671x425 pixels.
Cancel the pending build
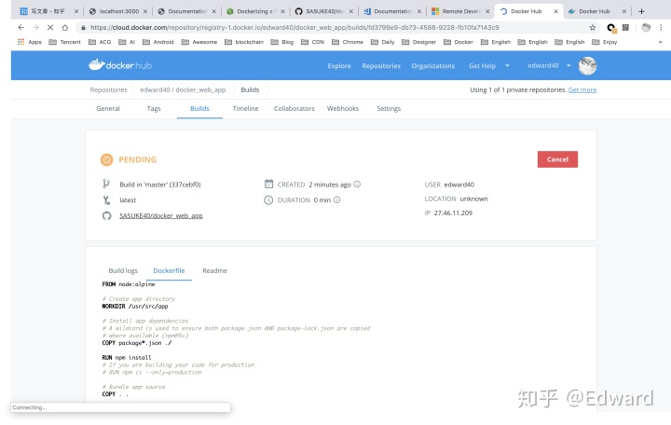[x=557, y=159]
